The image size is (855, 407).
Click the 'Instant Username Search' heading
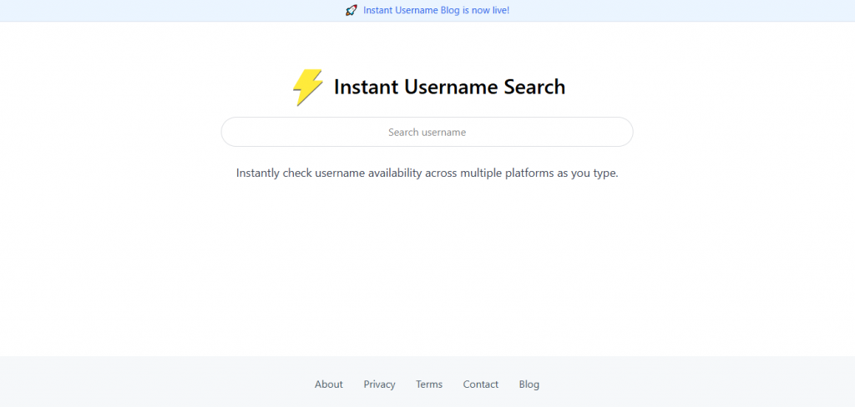(449, 87)
